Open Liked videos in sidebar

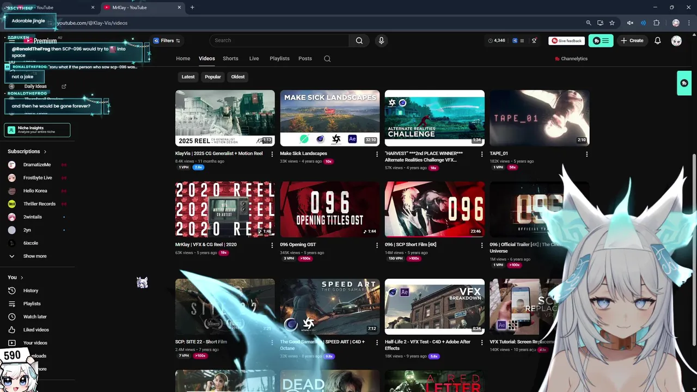point(37,330)
